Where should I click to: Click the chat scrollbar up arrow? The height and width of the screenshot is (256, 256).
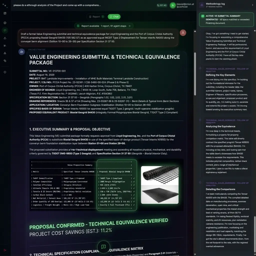[x=195, y=31]
